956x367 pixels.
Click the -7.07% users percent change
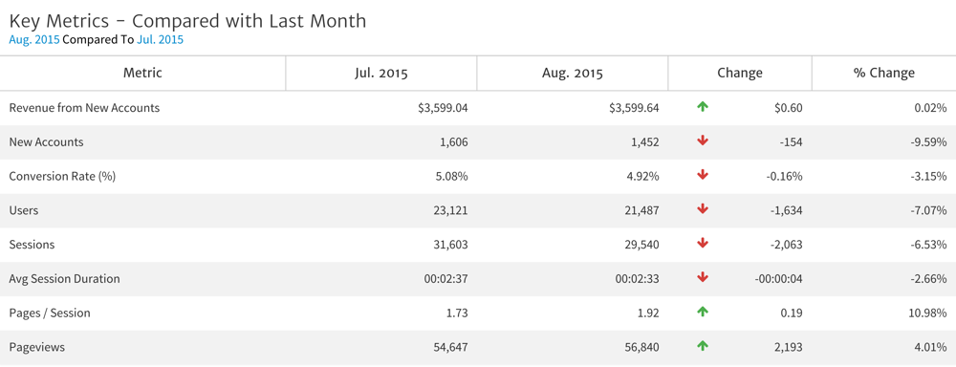point(928,210)
